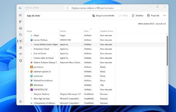
Task: Click the greyed Attiva button
Action: coord(123,16)
